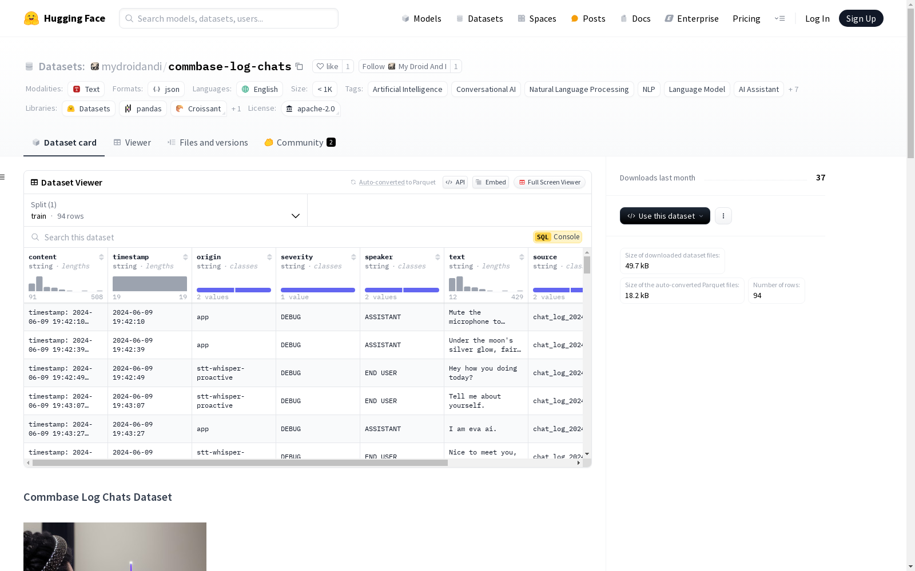915x571 pixels.
Task: Open the SQL Console
Action: click(x=558, y=237)
